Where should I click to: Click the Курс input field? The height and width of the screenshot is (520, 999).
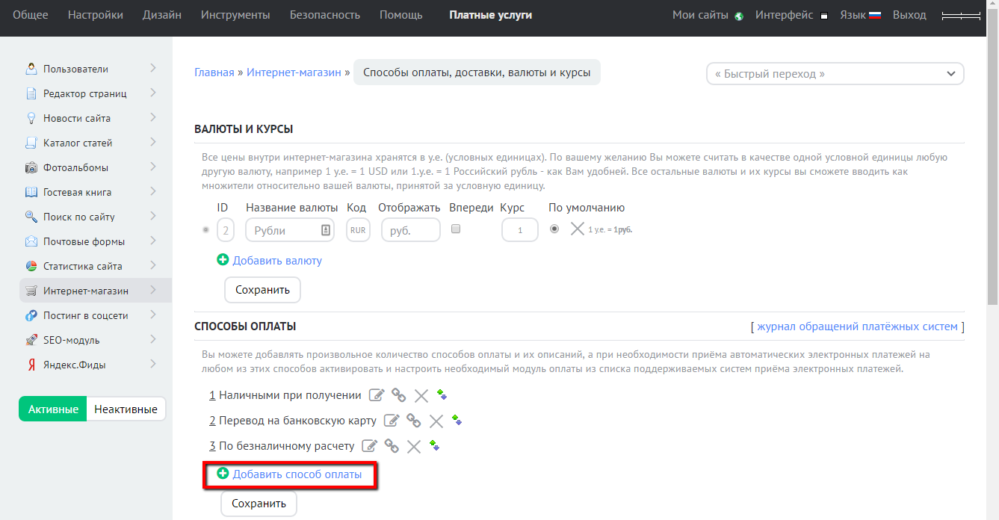click(519, 230)
